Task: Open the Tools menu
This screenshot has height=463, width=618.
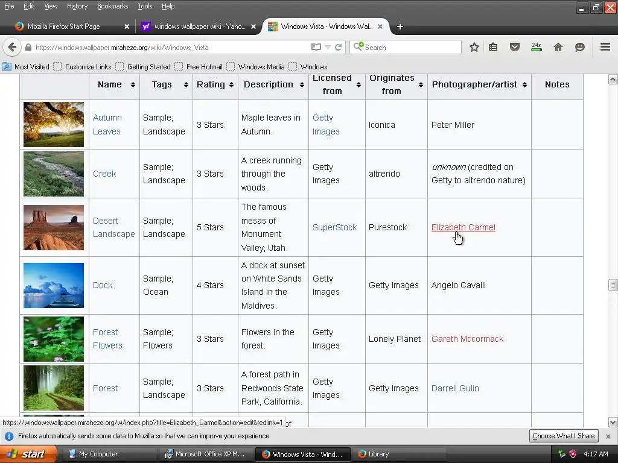Action: point(145,6)
